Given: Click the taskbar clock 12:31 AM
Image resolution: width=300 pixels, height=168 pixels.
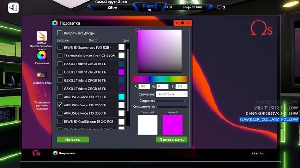Looking at the screenshot, I should [x=257, y=154].
